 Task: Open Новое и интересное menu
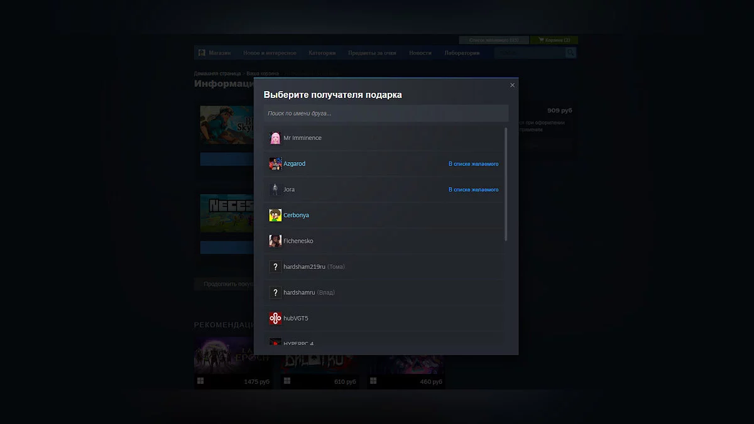(269, 53)
